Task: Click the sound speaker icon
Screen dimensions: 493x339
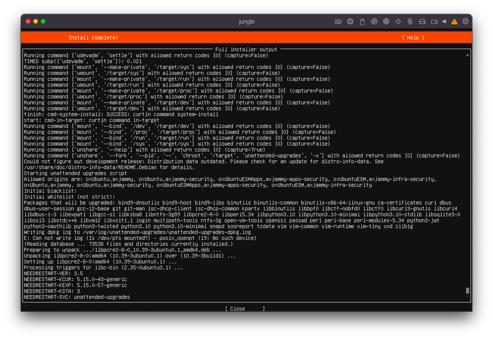Action: 398,22
